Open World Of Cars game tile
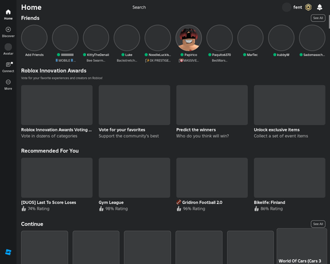The height and width of the screenshot is (264, 330). pyautogui.click(x=302, y=246)
